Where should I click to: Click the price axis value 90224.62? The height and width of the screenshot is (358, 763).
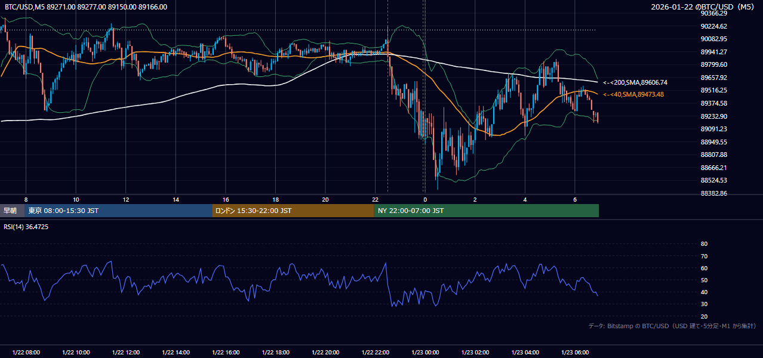[x=713, y=26]
